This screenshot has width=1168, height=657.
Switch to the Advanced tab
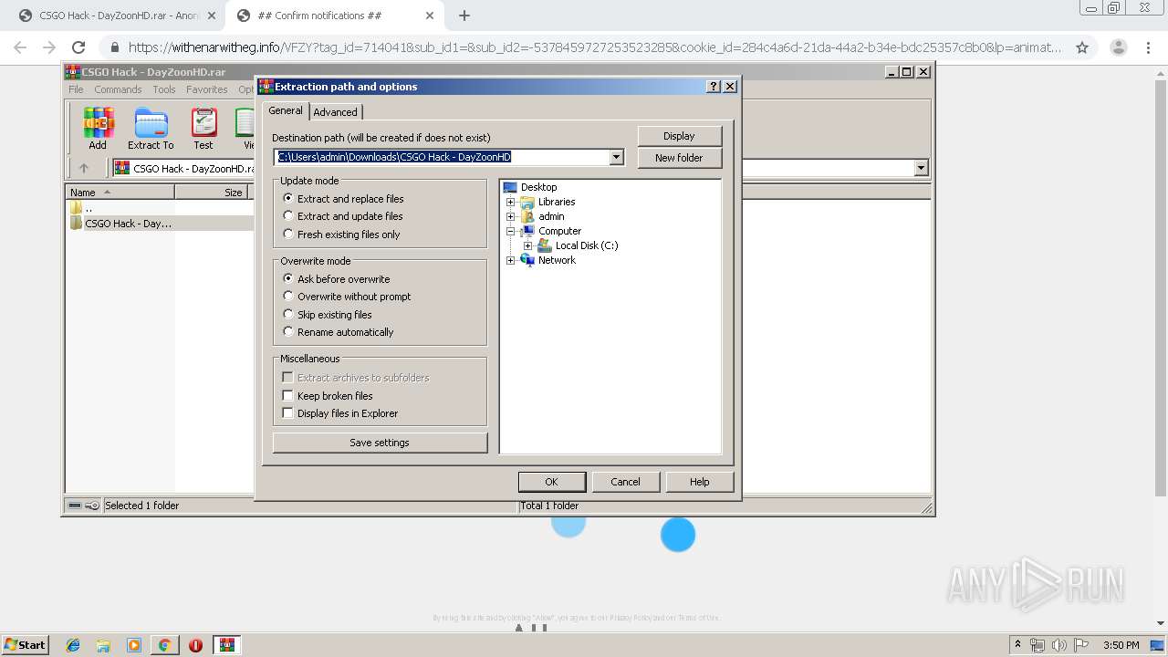(x=335, y=112)
